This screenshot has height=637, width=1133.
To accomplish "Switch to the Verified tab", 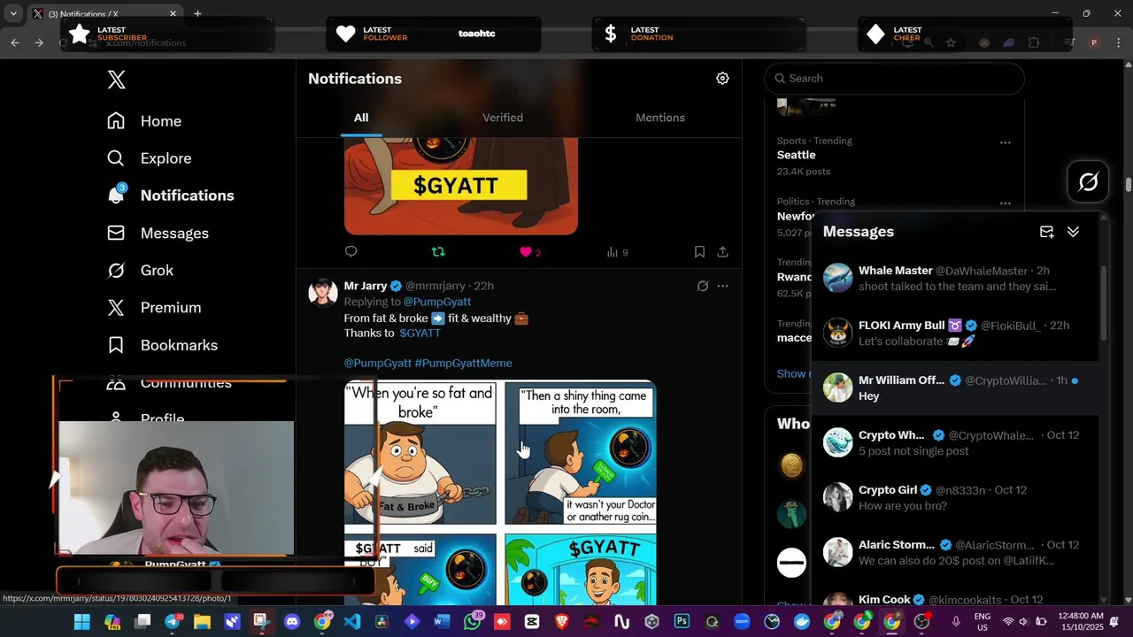I will [x=503, y=118].
